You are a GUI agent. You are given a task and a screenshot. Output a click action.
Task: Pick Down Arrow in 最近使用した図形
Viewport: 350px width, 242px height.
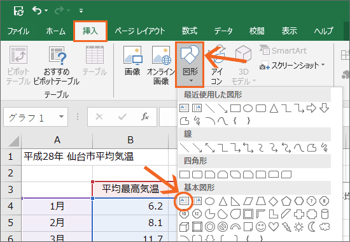(324, 108)
